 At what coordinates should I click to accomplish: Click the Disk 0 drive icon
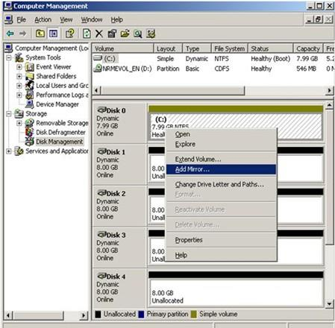tap(101, 110)
